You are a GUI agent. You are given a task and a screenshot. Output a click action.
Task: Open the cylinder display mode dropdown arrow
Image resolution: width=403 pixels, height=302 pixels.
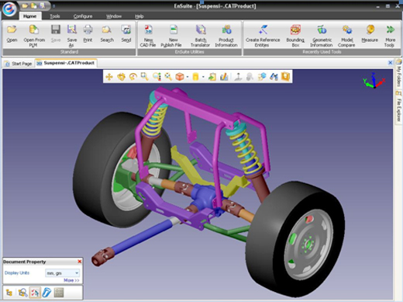point(203,77)
